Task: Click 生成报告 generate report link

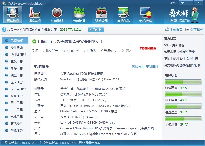Action: 176,29
